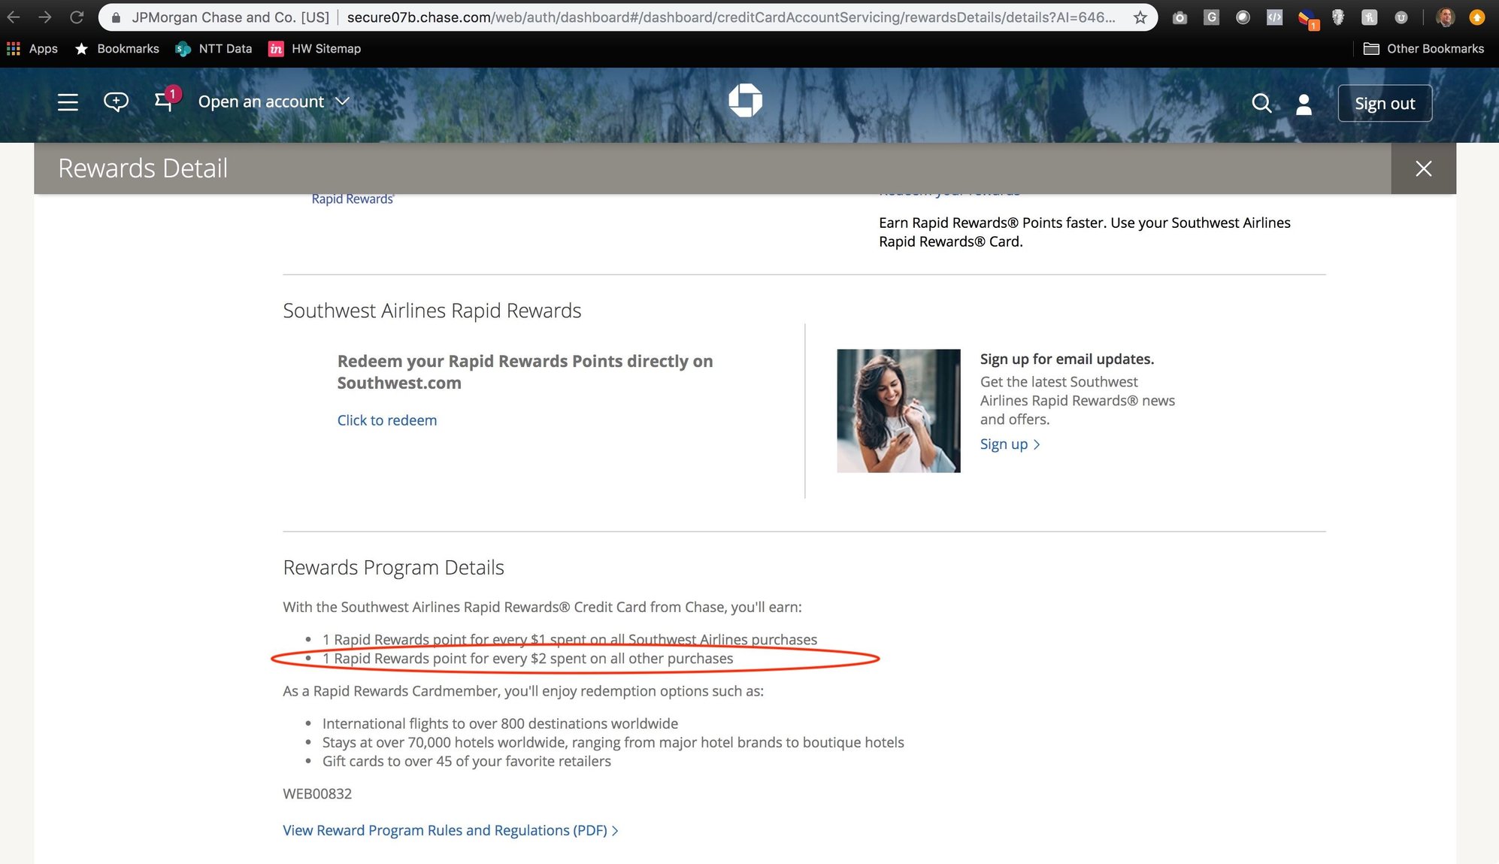Click the woman with phone thumbnail
Image resolution: width=1499 pixels, height=864 pixels.
898,411
